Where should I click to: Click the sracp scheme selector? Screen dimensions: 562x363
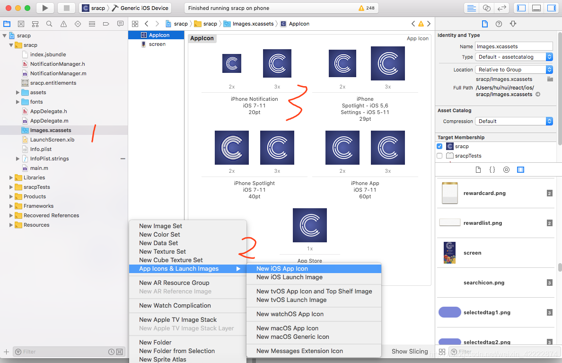(x=94, y=8)
